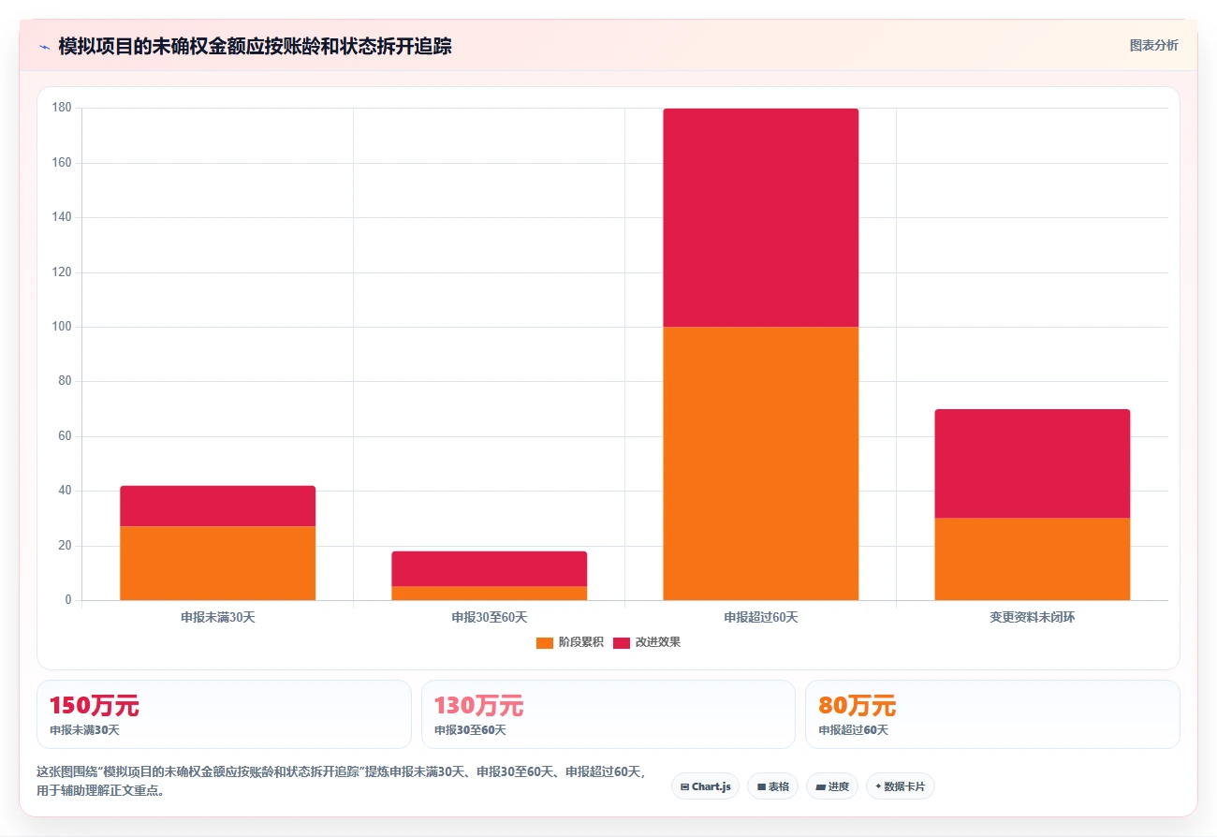1217x837 pixels.
Task: Click the red segment of 申报未满30天 bar
Action: (217, 506)
